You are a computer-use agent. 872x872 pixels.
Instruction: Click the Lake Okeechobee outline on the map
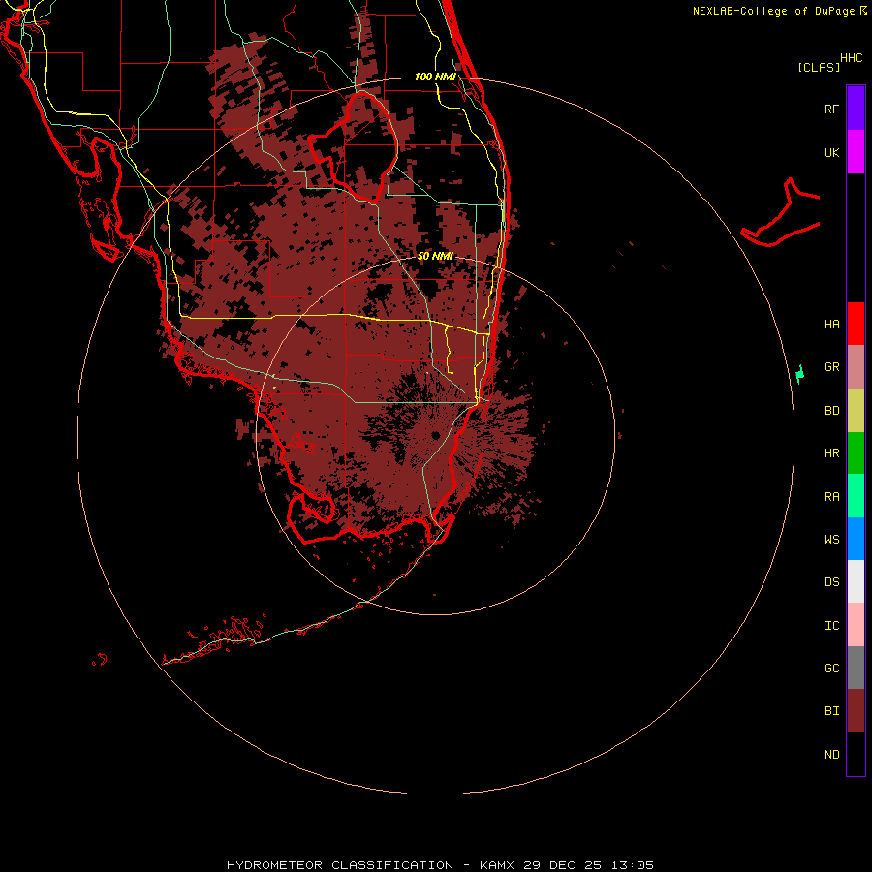pyautogui.click(x=354, y=145)
